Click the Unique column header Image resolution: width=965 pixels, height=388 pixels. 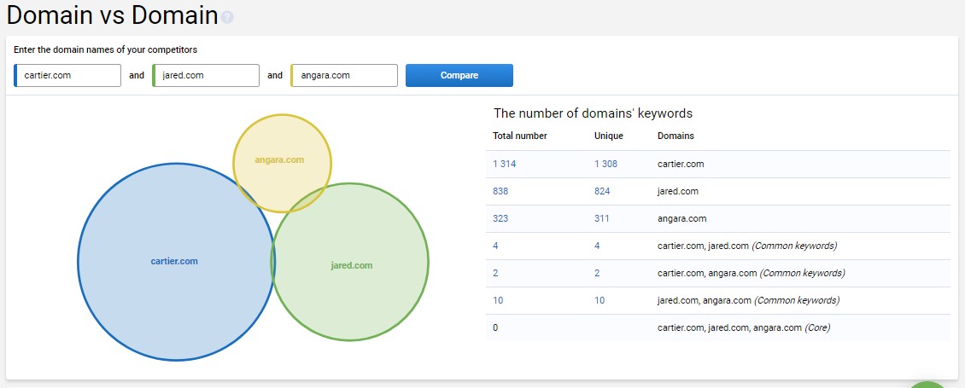pyautogui.click(x=609, y=136)
